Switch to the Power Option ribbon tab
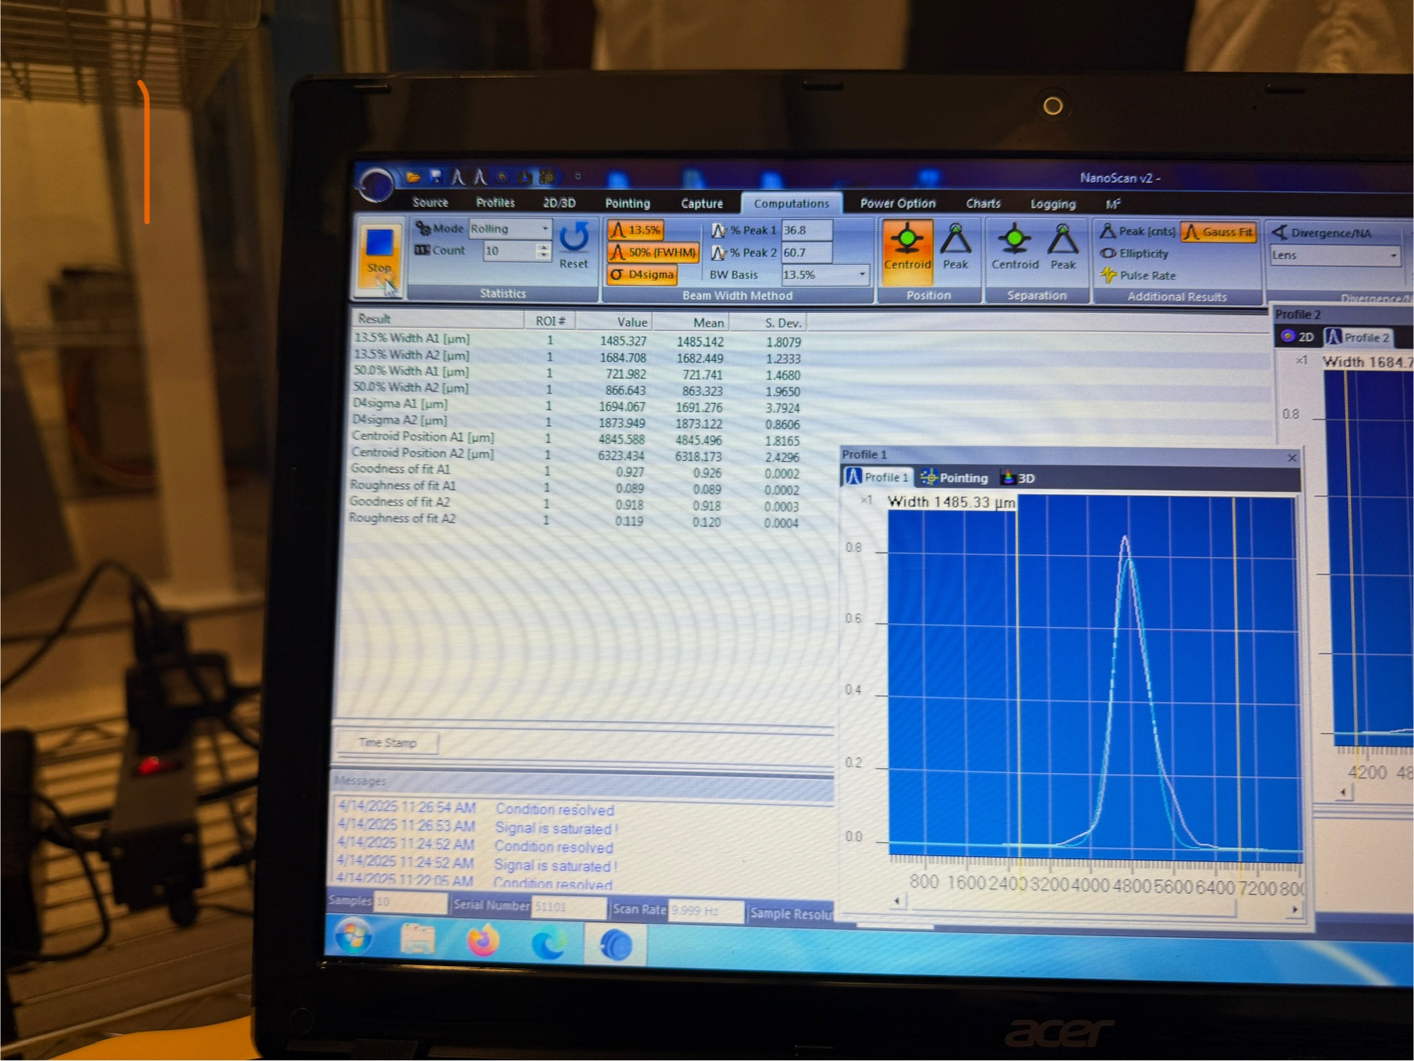Viewport: 1414px width, 1061px height. [898, 203]
